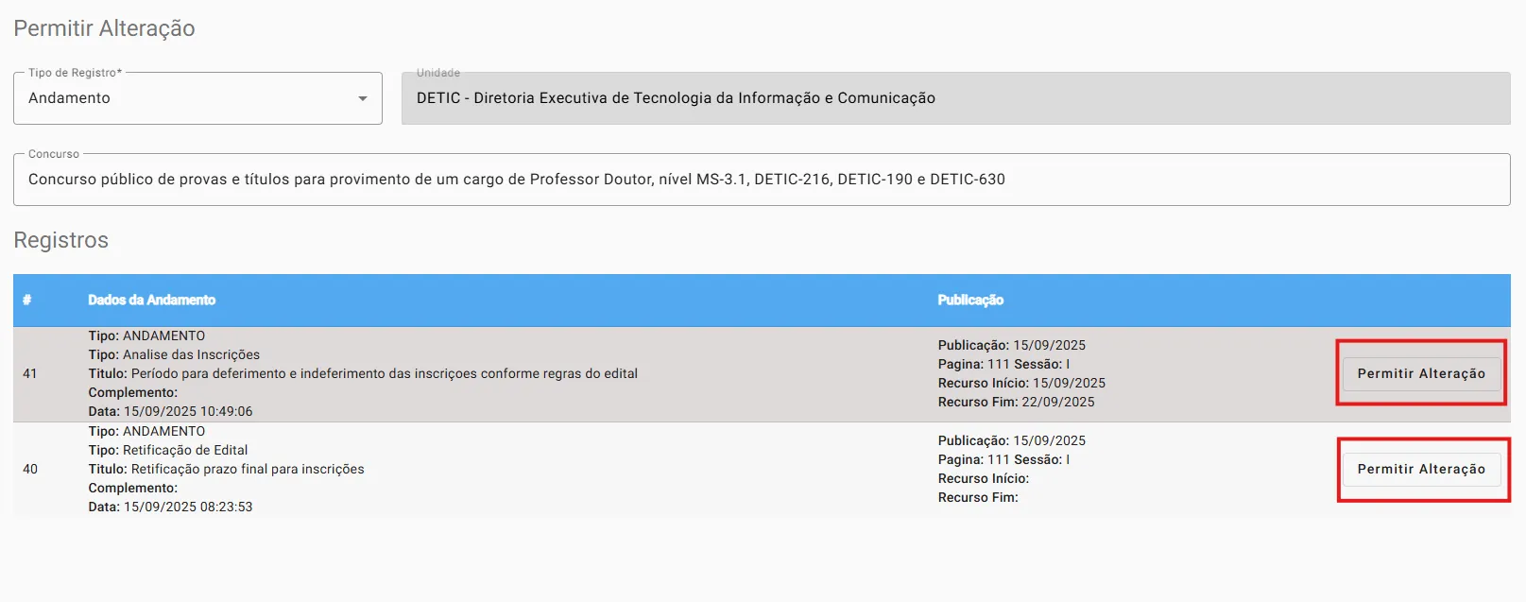The width and height of the screenshot is (1526, 602).
Task: Click the dropdown arrow beside Andamento
Action: click(363, 98)
